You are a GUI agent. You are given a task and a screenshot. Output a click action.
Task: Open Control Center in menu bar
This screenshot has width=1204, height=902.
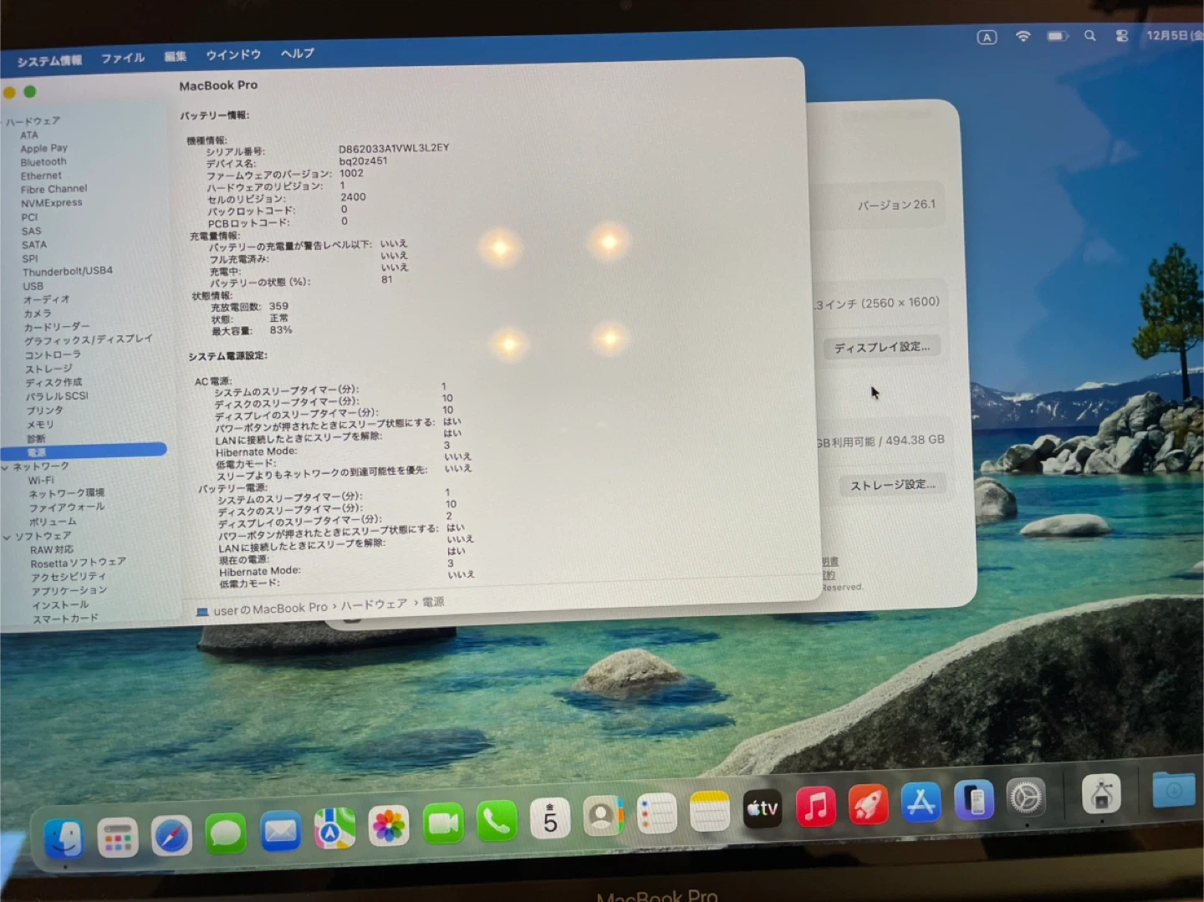[1122, 36]
